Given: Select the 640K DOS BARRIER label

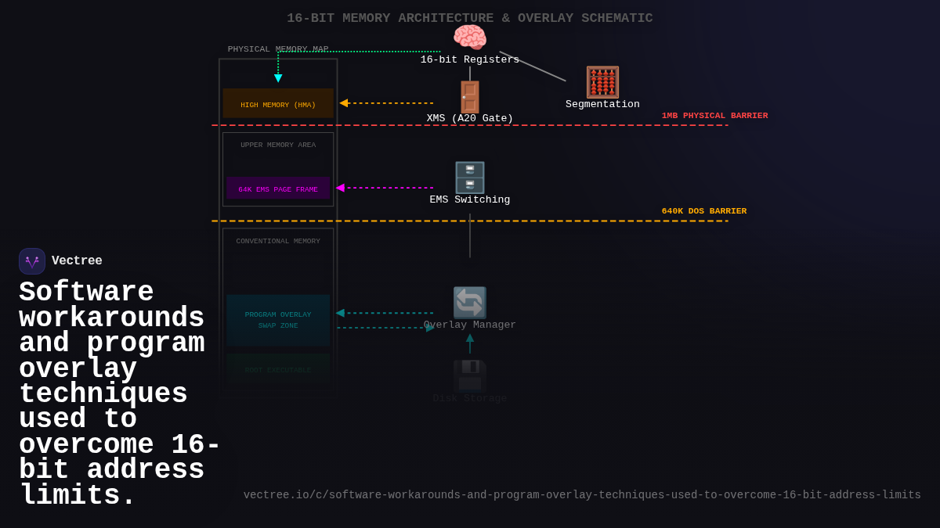Looking at the screenshot, I should [x=704, y=210].
